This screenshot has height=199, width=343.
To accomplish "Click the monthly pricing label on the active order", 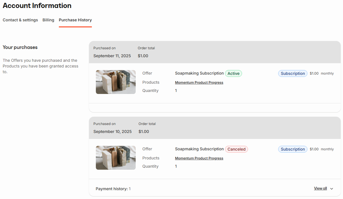I will tap(327, 73).
